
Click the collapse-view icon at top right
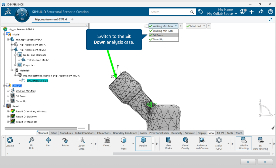point(270,19)
